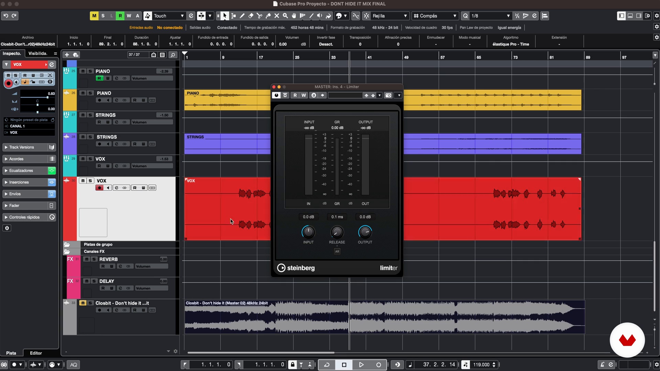Toggle the global Solo S button
Viewport: 660px width, 371px height.
[x=103, y=16]
